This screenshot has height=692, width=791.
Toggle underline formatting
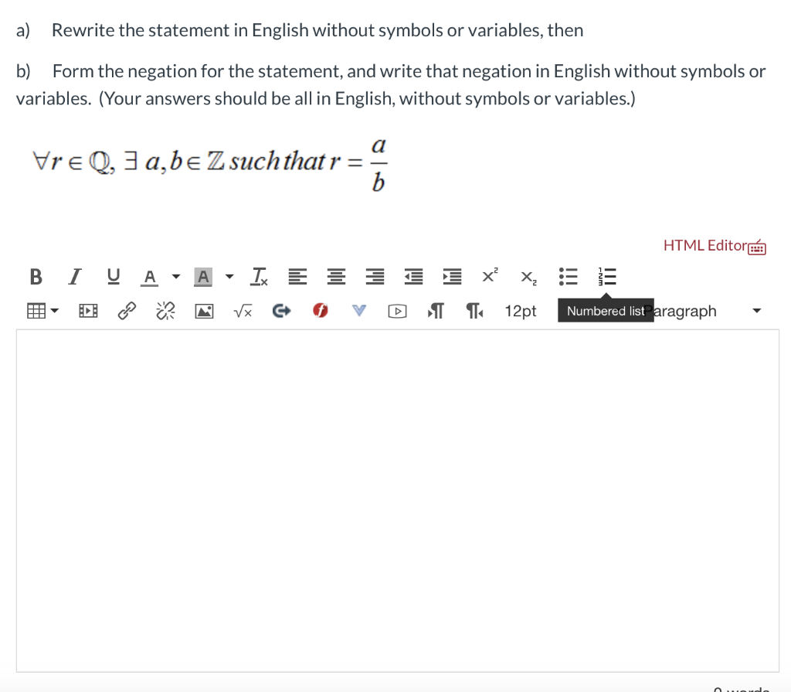pyautogui.click(x=113, y=276)
